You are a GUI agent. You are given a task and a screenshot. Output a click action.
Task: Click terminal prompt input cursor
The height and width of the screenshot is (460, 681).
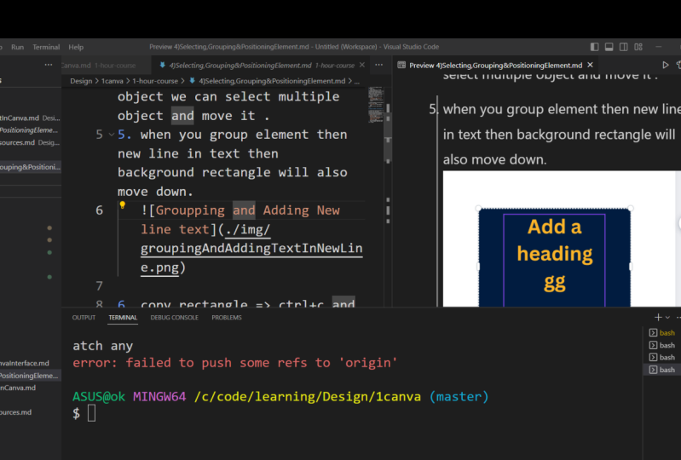tap(91, 413)
